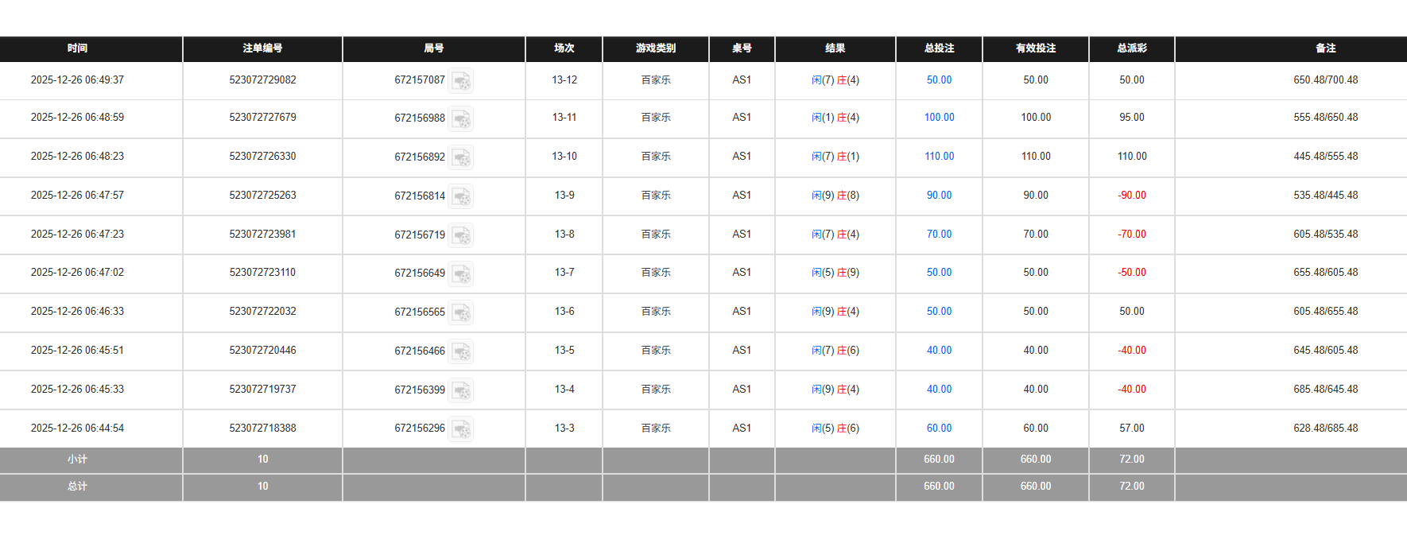Click the 时间 column header
The image size is (1407, 543).
click(x=77, y=48)
